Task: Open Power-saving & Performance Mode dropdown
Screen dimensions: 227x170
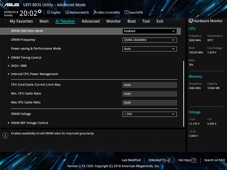Action: [x=149, y=49]
